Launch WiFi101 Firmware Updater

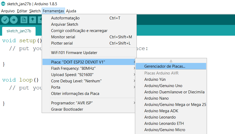pos(89,53)
